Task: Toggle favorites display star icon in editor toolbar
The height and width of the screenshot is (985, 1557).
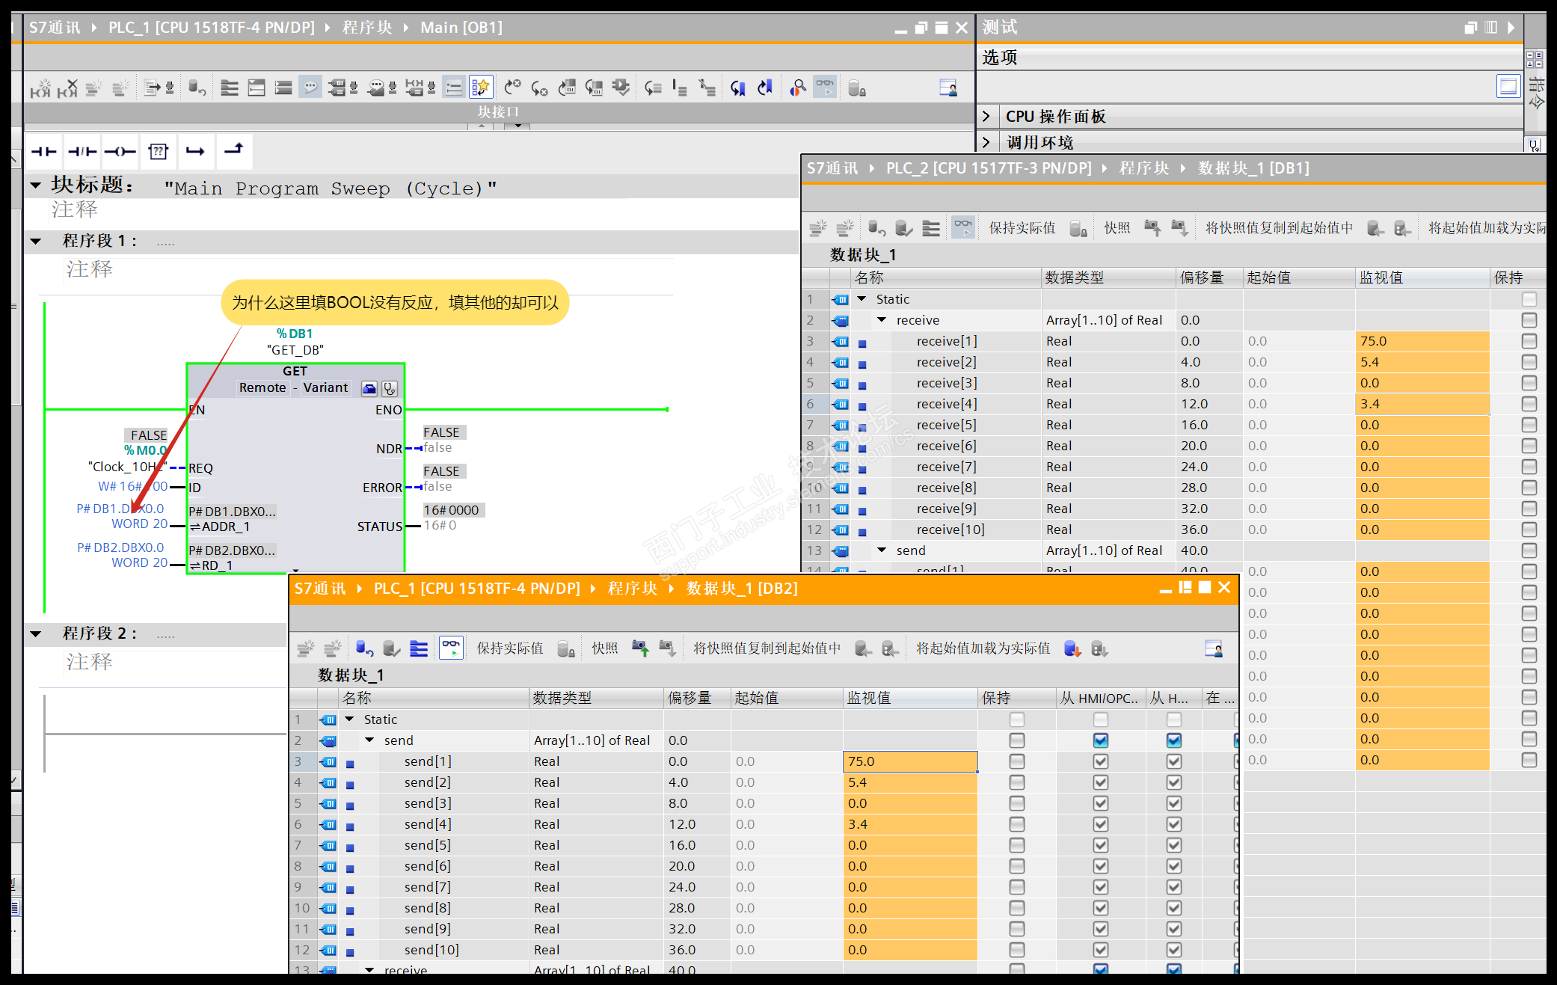Action: point(481,88)
